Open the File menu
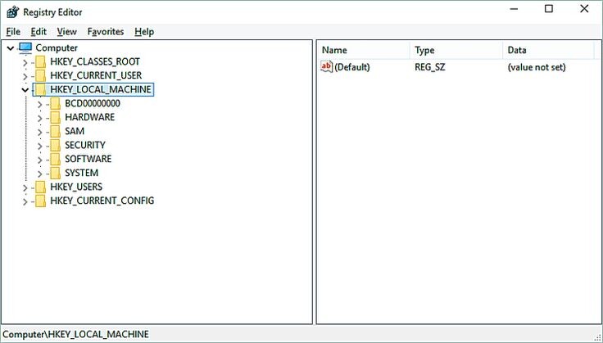 (x=13, y=31)
